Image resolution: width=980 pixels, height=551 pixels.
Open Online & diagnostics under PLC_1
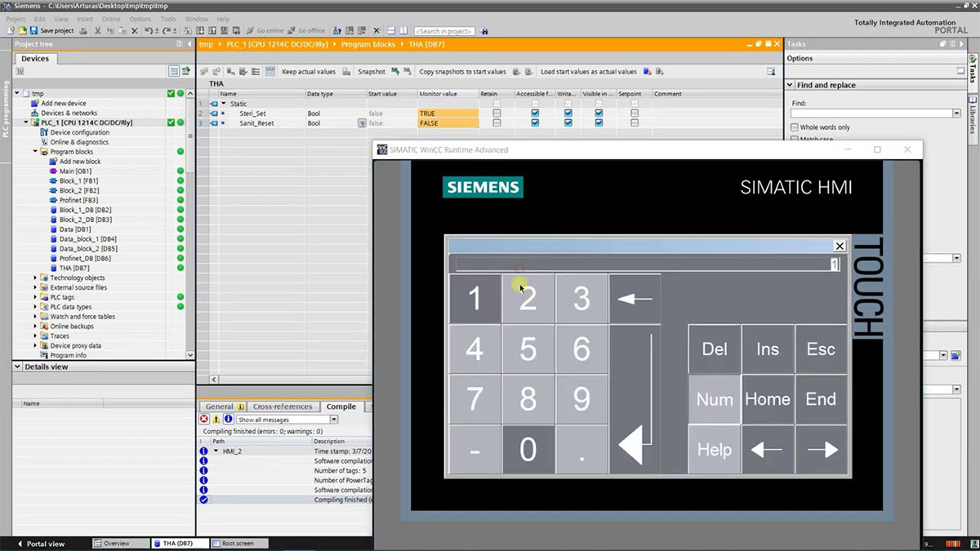pyautogui.click(x=79, y=142)
